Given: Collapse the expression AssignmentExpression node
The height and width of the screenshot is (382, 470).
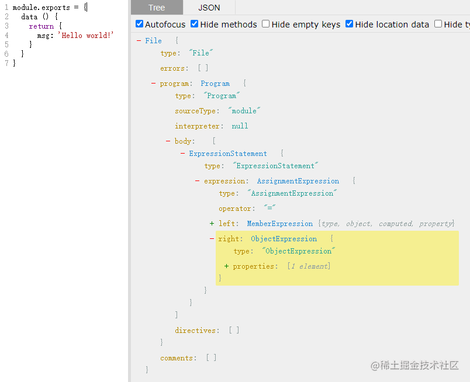Looking at the screenshot, I should [197, 181].
